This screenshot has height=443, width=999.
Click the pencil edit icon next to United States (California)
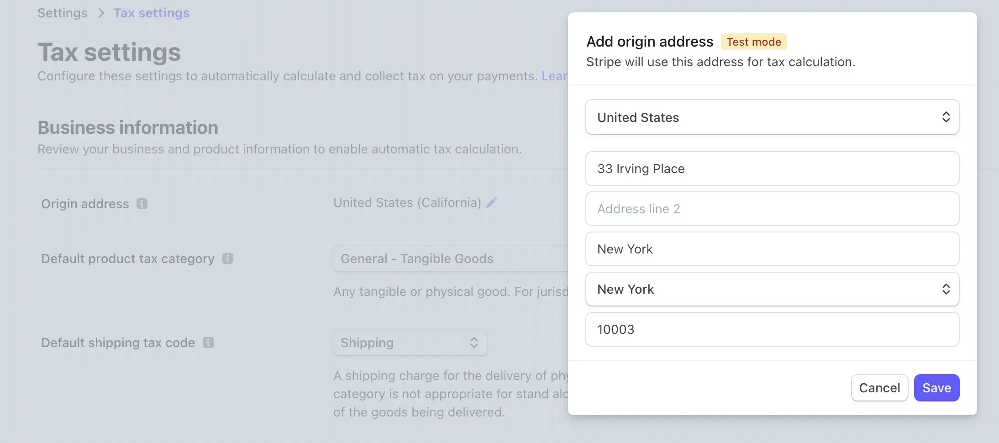click(x=491, y=203)
